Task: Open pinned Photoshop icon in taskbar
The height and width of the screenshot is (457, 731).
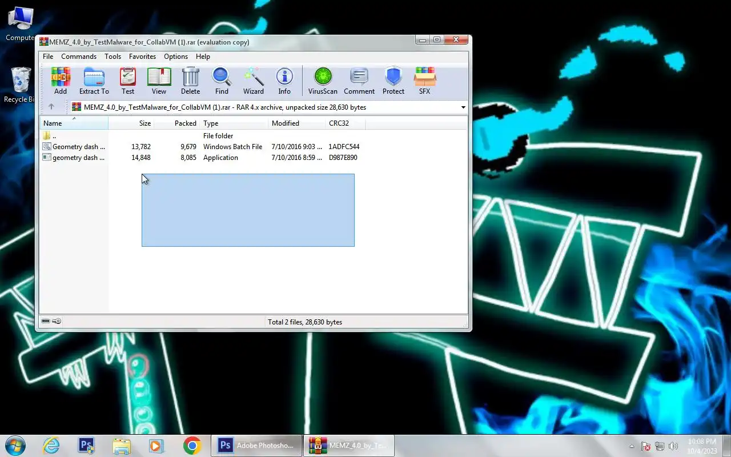Action: pyautogui.click(x=87, y=446)
